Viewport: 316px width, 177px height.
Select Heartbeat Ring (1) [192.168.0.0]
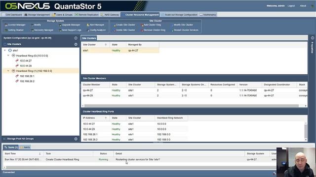[x=34, y=71]
